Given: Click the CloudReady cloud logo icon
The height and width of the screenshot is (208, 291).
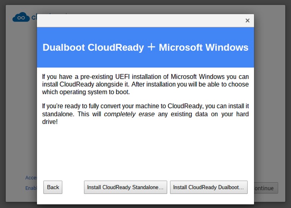Looking at the screenshot, I should [x=21, y=17].
